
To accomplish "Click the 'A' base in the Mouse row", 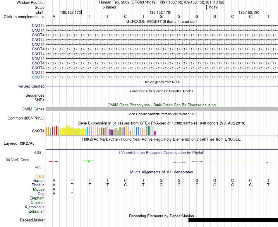I will point(54,190).
